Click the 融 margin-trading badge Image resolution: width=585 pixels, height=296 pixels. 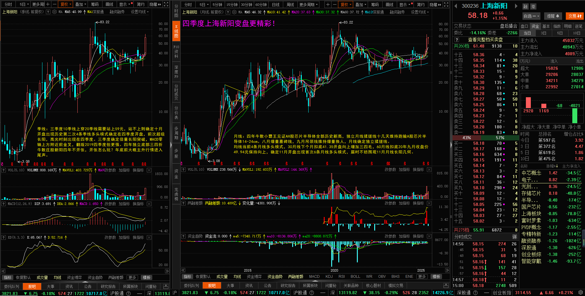click(526, 6)
